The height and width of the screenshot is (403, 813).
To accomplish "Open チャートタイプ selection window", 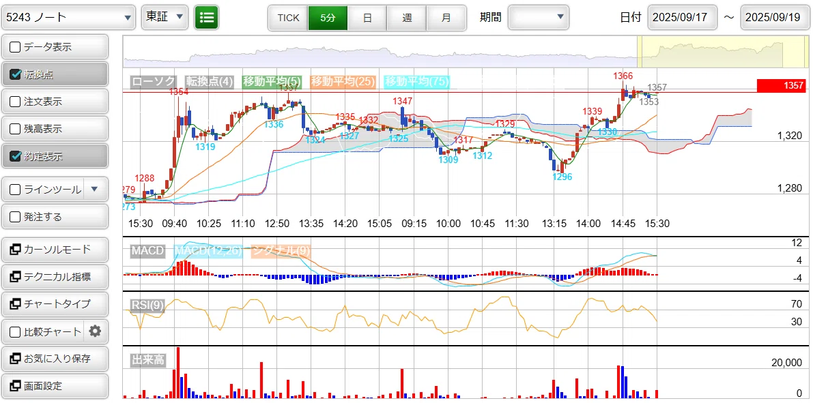I will [55, 304].
